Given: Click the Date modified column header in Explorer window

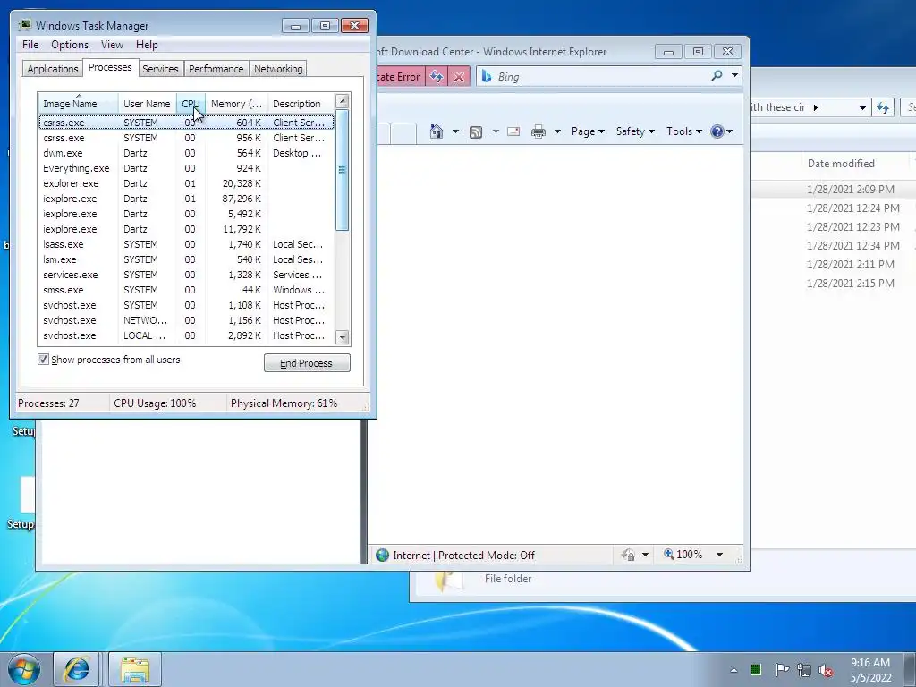Looking at the screenshot, I should point(841,164).
